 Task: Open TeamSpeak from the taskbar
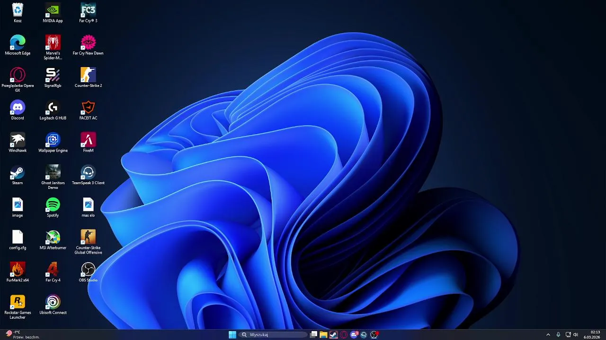click(x=364, y=335)
